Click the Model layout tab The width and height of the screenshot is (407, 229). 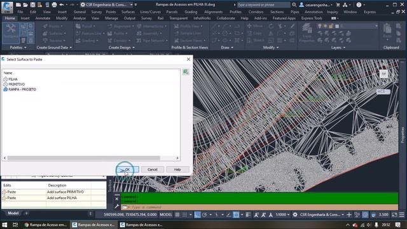pyautogui.click(x=13, y=213)
